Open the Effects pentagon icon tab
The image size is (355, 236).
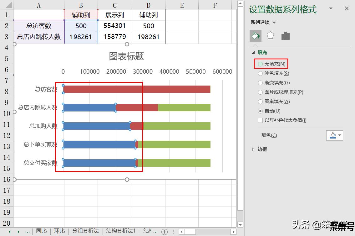270,36
